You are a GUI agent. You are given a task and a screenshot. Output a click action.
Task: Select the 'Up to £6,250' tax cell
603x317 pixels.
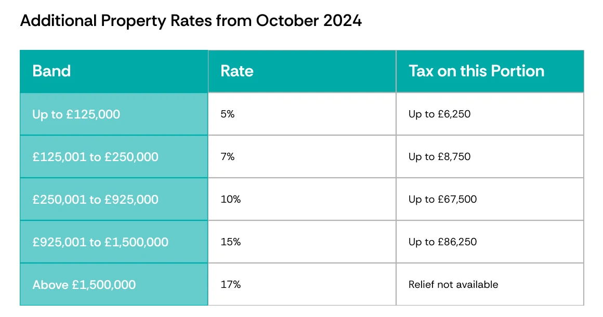pos(490,114)
